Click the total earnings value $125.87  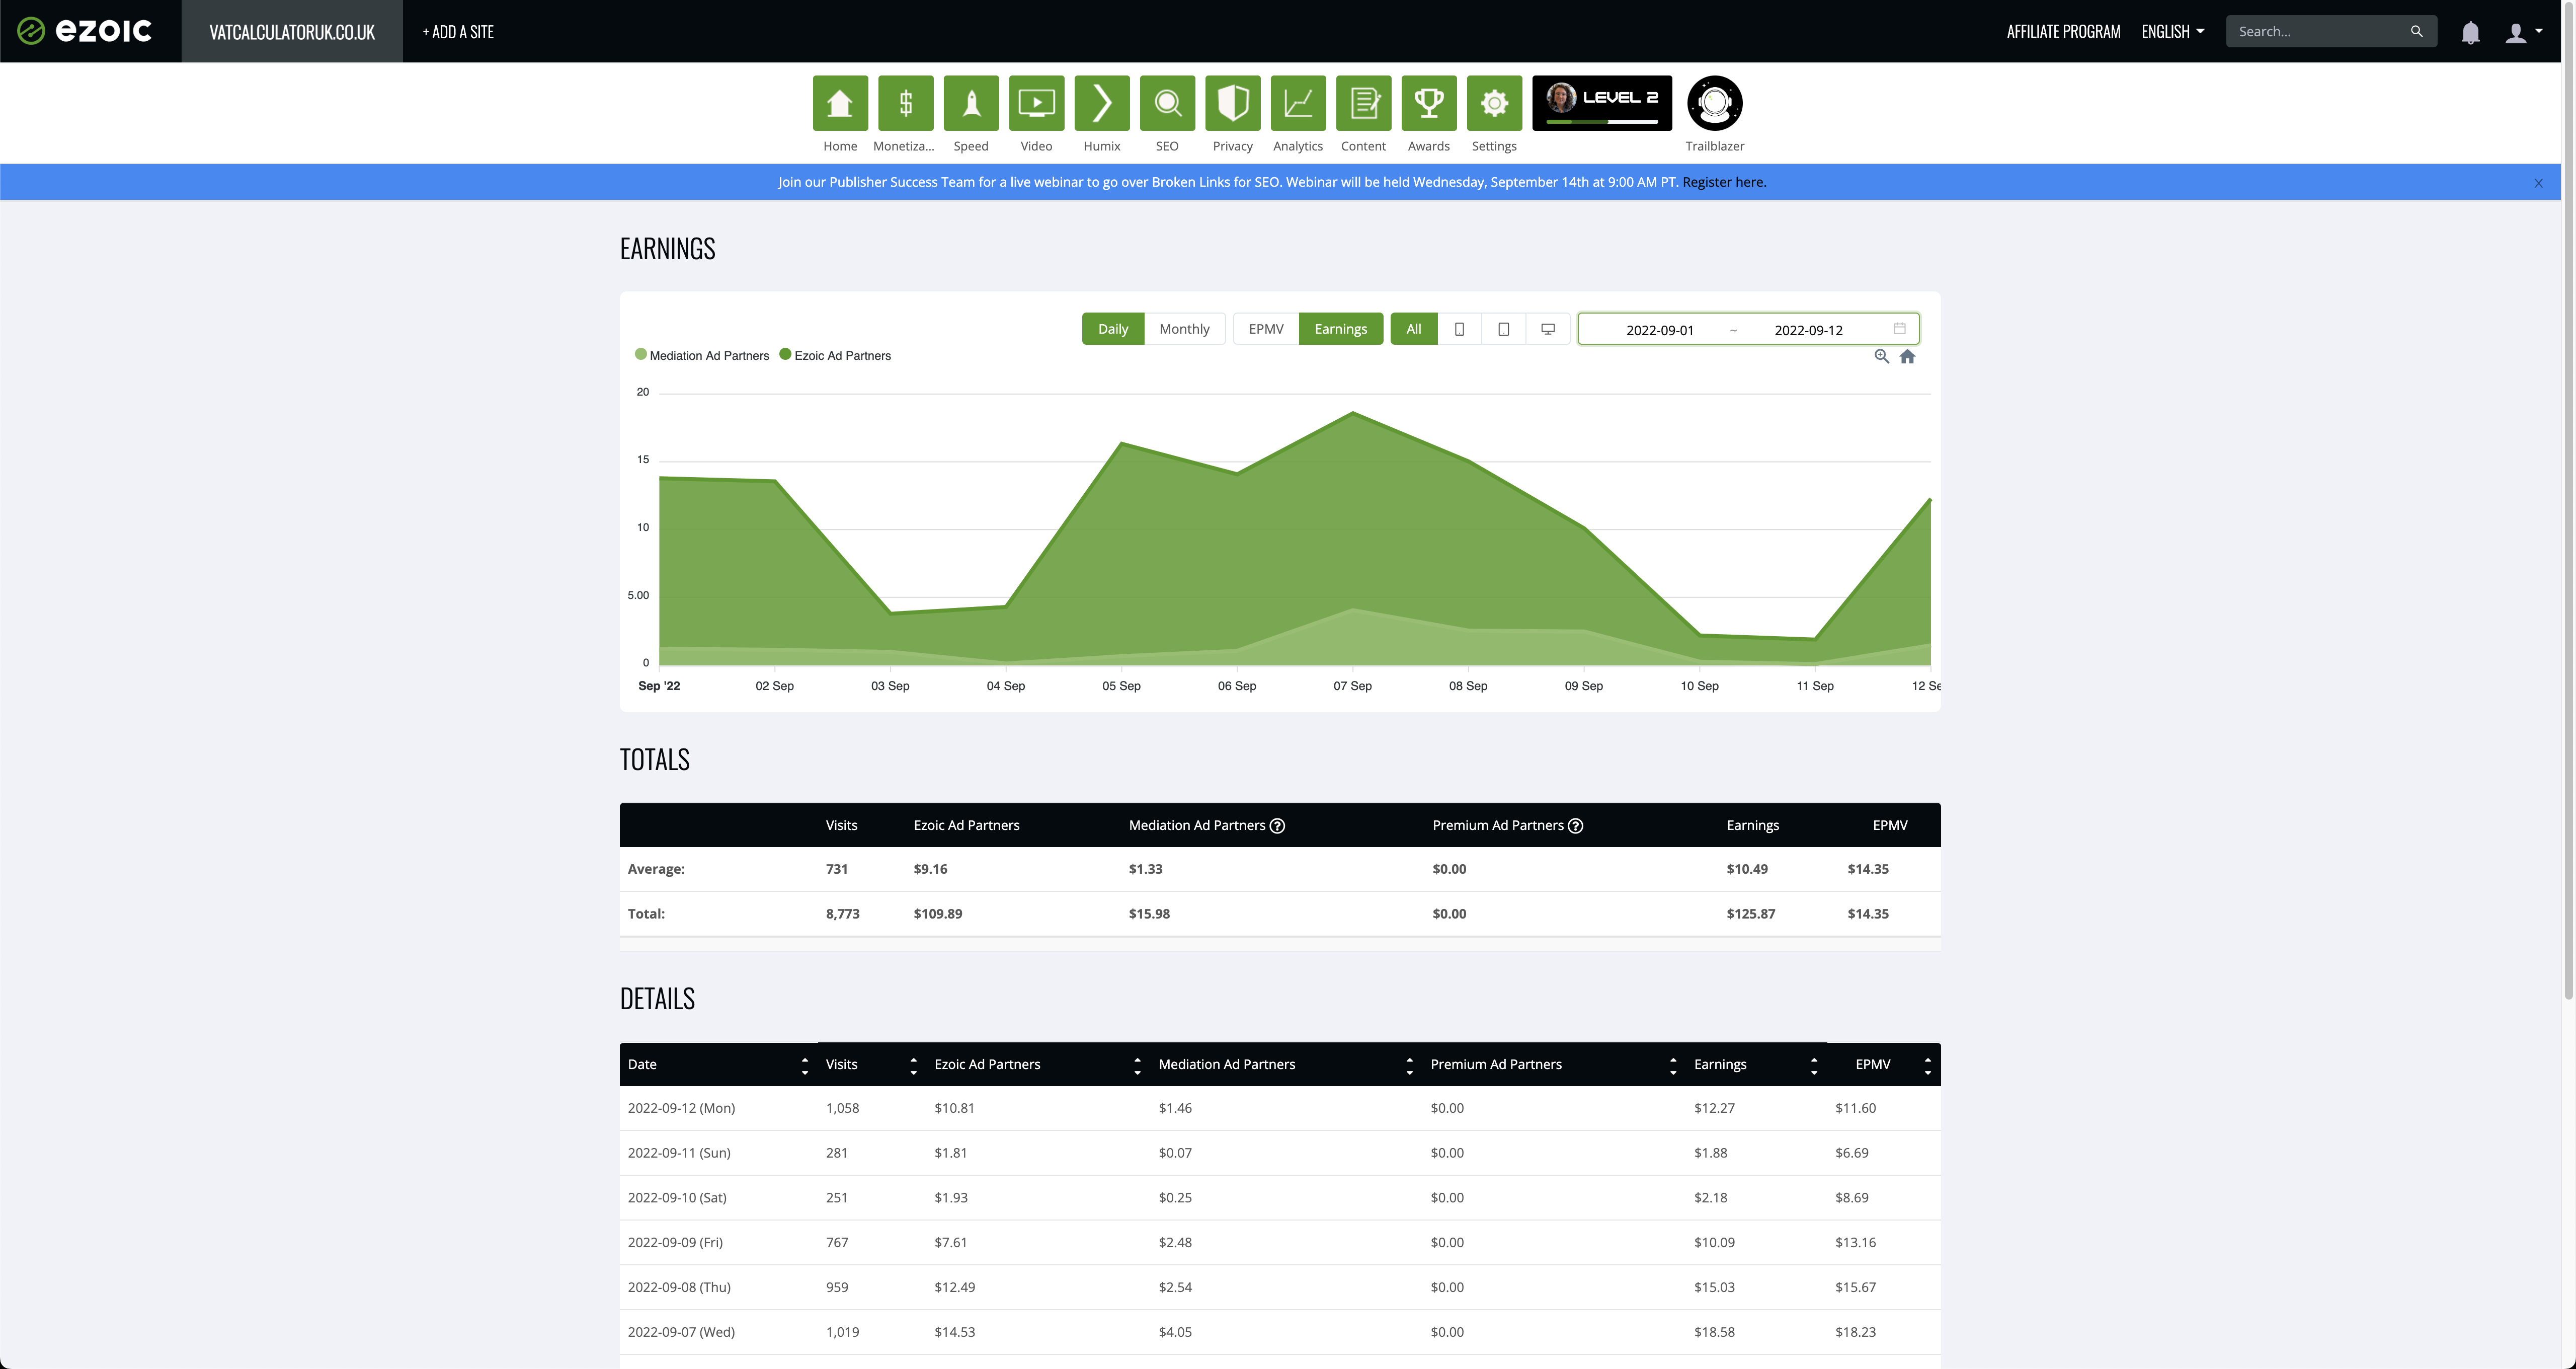click(1750, 914)
